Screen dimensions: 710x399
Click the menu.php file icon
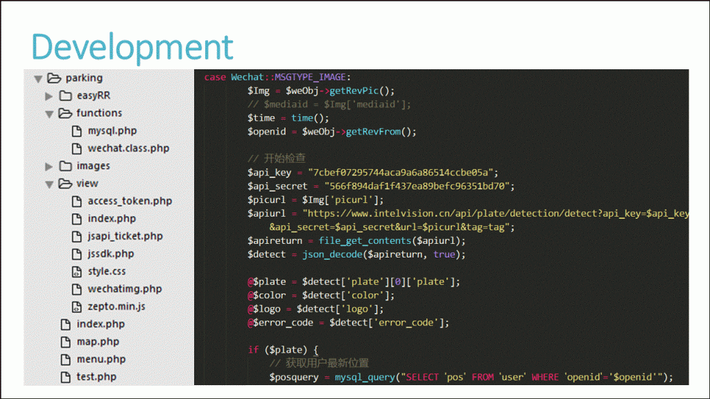66,360
